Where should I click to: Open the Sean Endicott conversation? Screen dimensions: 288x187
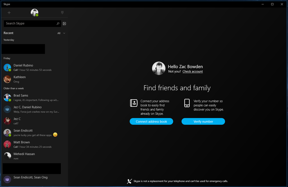[x=35, y=133]
